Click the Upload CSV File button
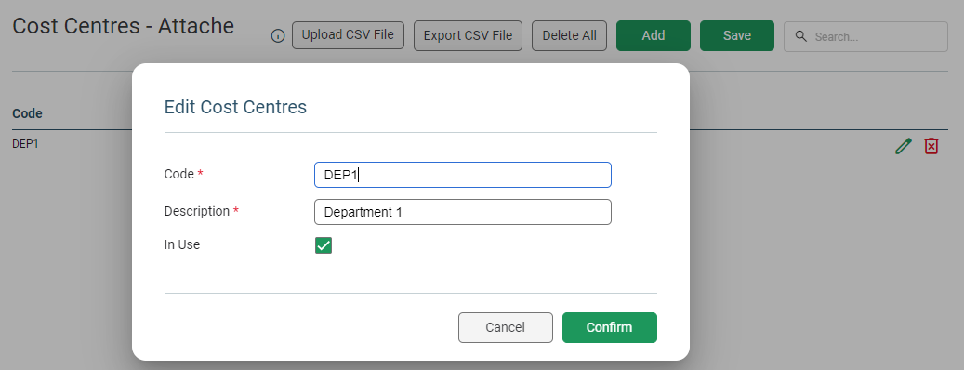Viewport: 964px width, 370px height. (348, 35)
